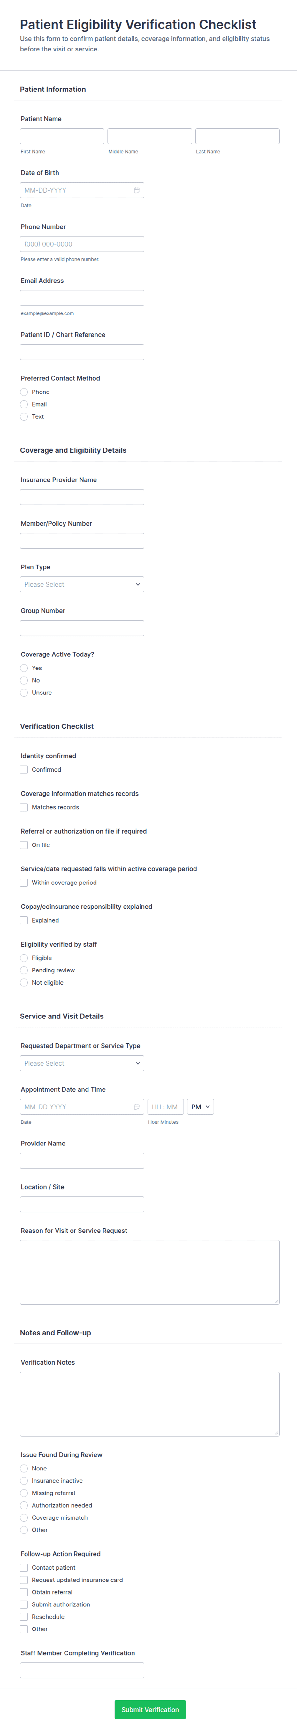The image size is (297, 1735).
Task: Click the Verification Notes text area
Action: point(150,1404)
